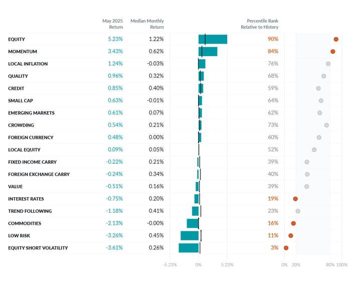Click the May 2025 Return column header

click(112, 24)
